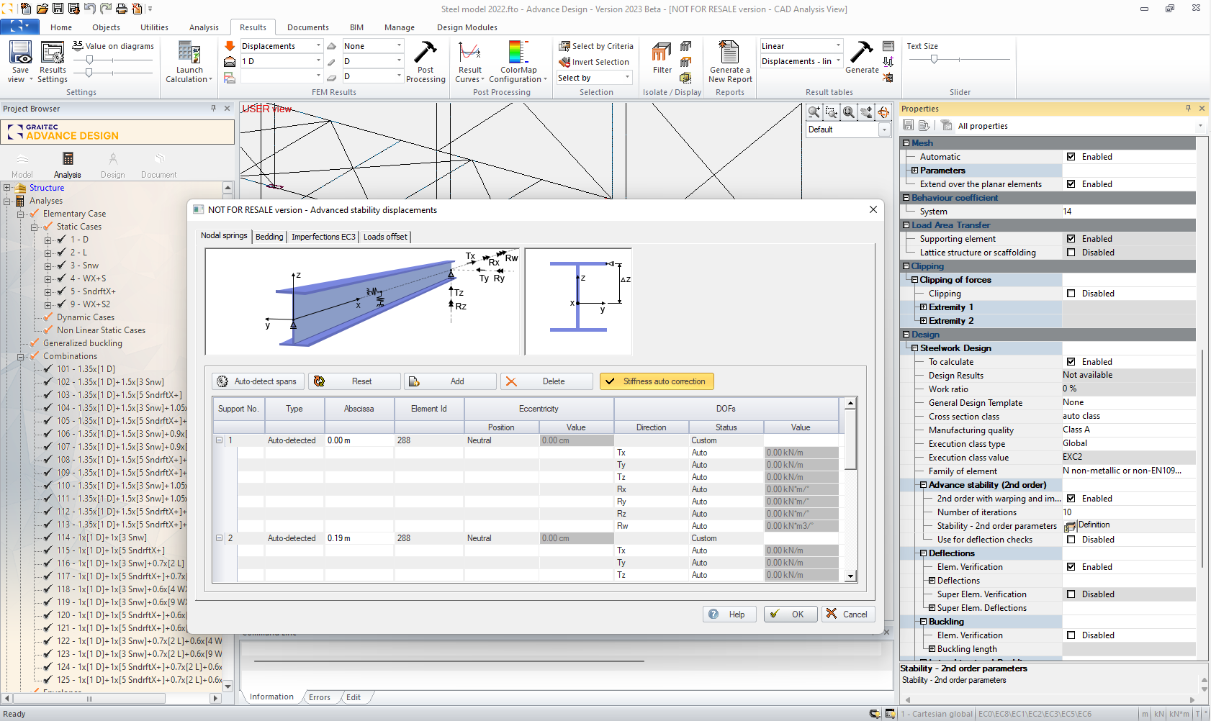
Task: Open ColorMap Configuration icon
Action: pos(518,53)
